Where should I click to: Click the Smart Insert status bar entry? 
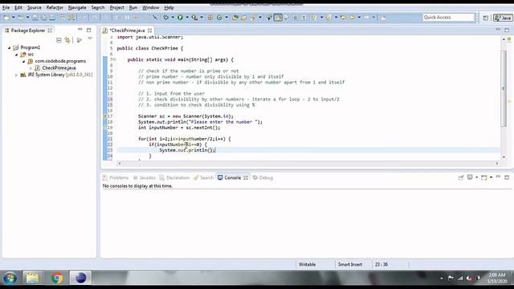coord(350,264)
